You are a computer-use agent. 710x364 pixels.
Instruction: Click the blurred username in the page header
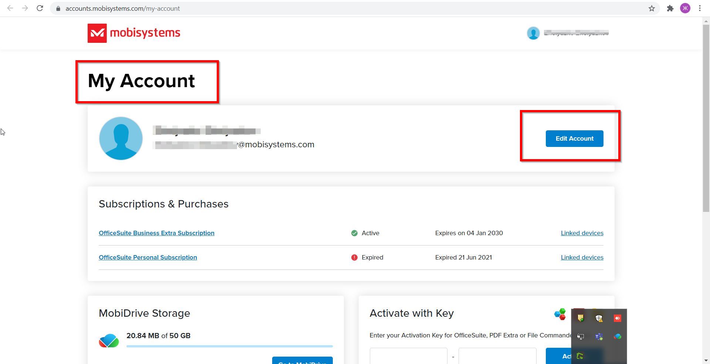[576, 33]
